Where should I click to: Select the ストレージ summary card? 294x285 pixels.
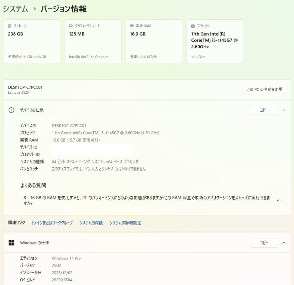point(32,41)
